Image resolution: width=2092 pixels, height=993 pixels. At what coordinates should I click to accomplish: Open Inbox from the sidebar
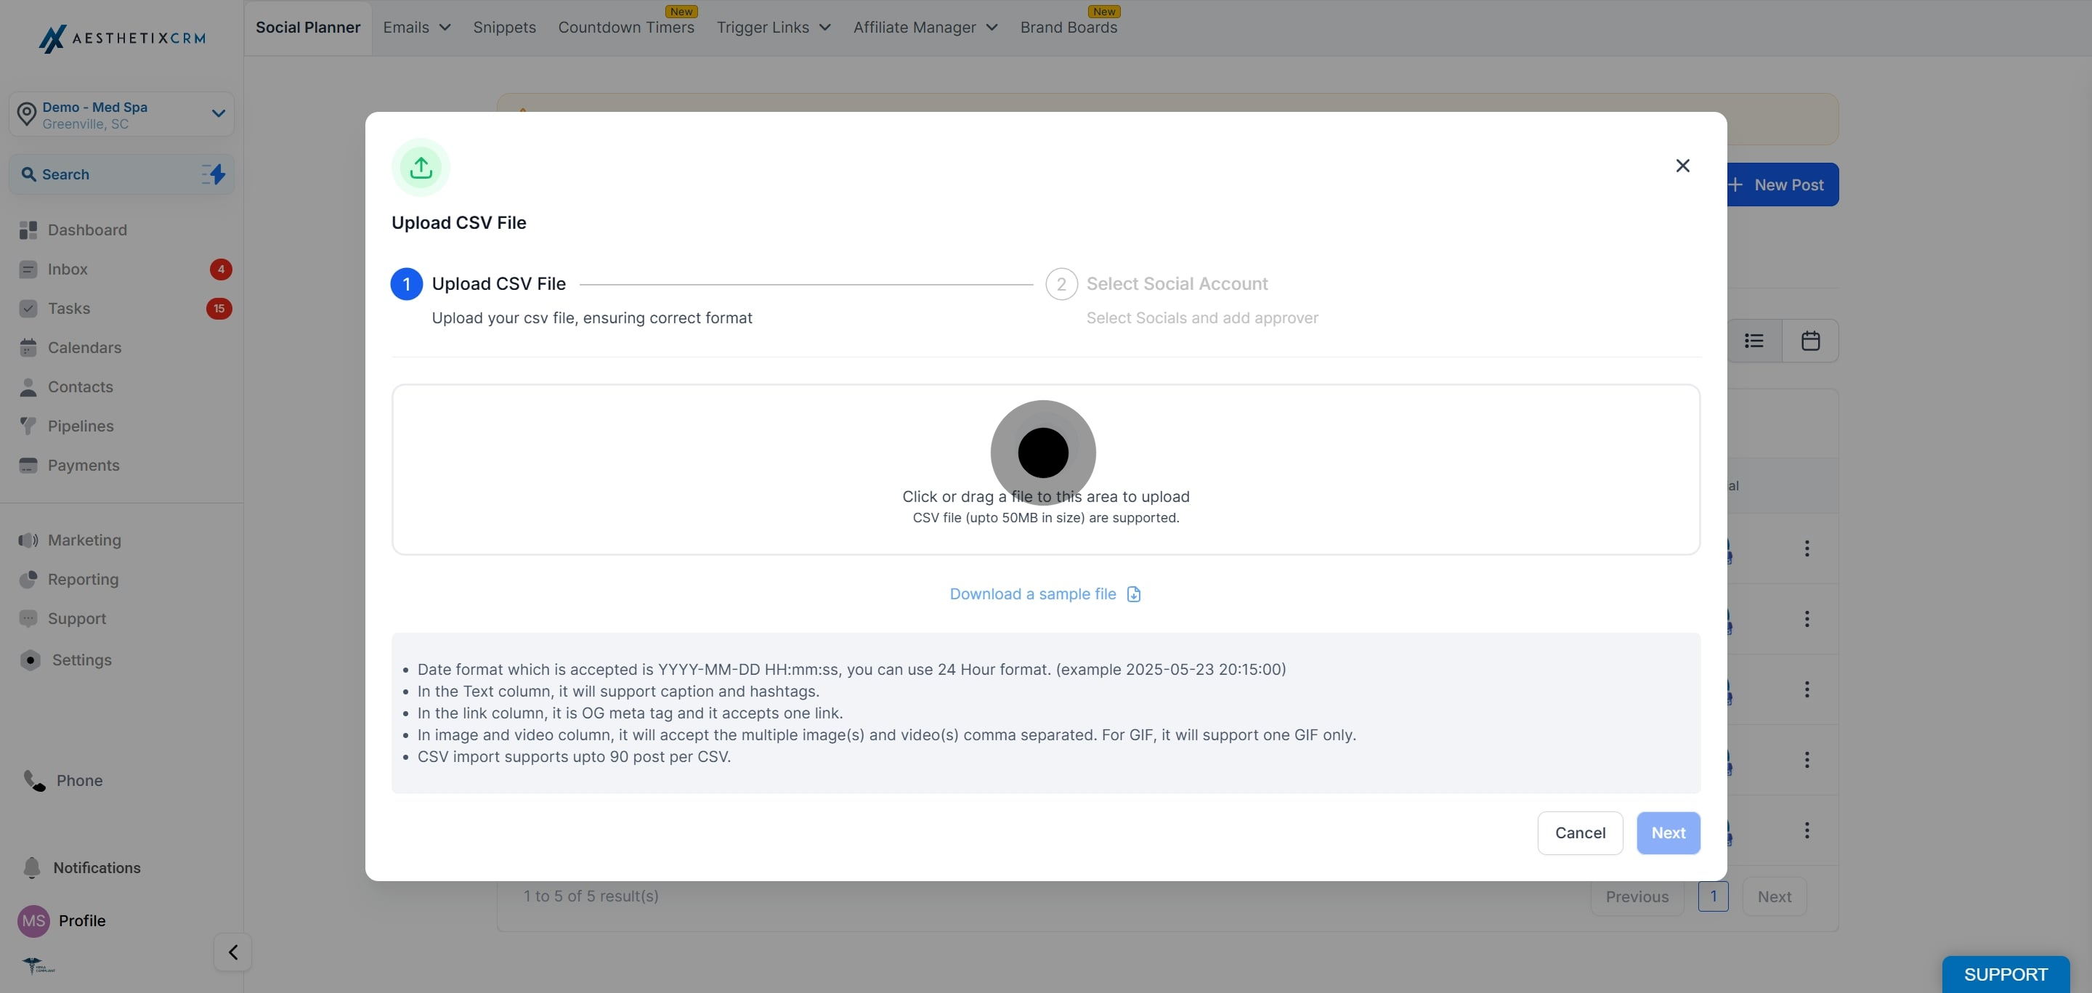click(x=68, y=269)
